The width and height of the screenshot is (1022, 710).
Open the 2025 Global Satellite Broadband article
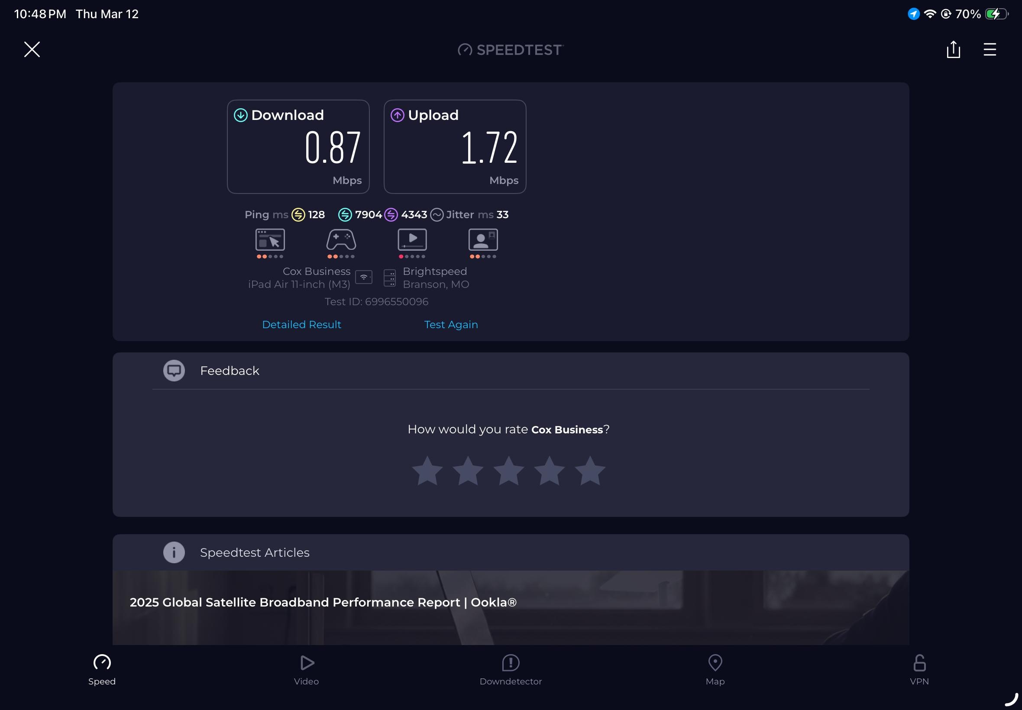click(323, 602)
